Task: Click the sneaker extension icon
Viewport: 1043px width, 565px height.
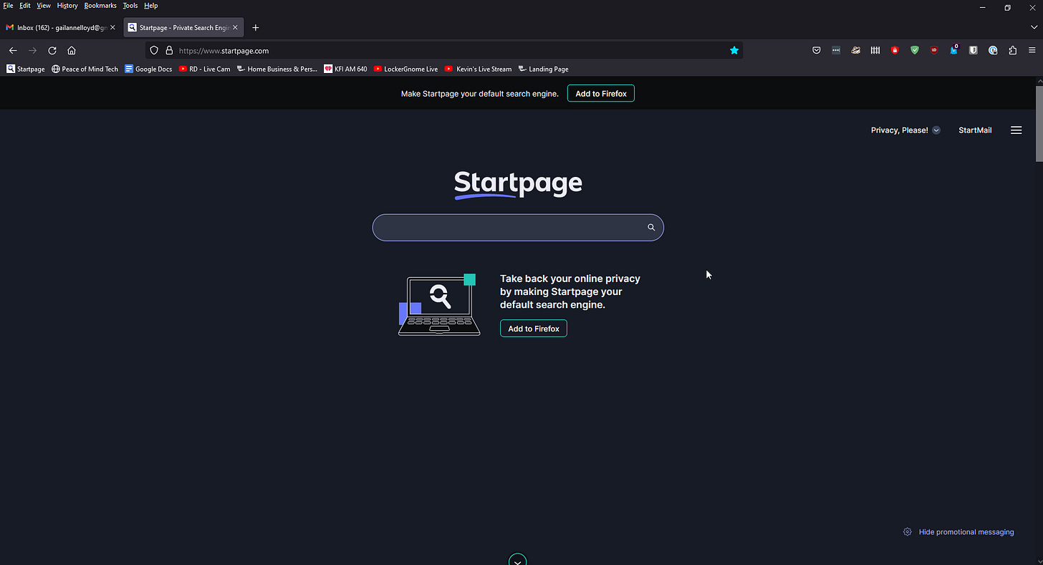Action: point(855,51)
